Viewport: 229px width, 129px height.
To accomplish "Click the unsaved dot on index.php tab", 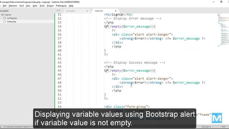I will pyautogui.click(x=116, y=11).
